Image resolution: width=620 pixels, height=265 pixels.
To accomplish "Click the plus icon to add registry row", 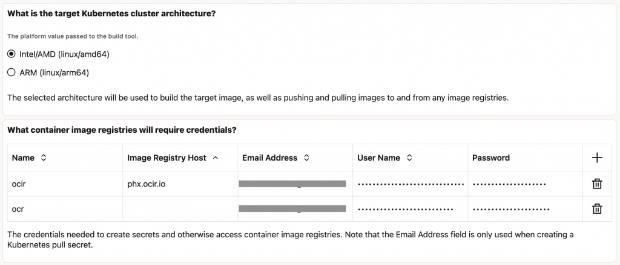I will tap(597, 158).
